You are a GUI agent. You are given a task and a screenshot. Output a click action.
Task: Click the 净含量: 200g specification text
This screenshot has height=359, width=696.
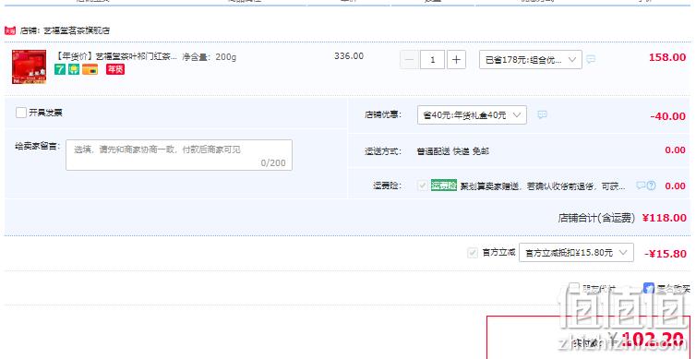[210, 57]
